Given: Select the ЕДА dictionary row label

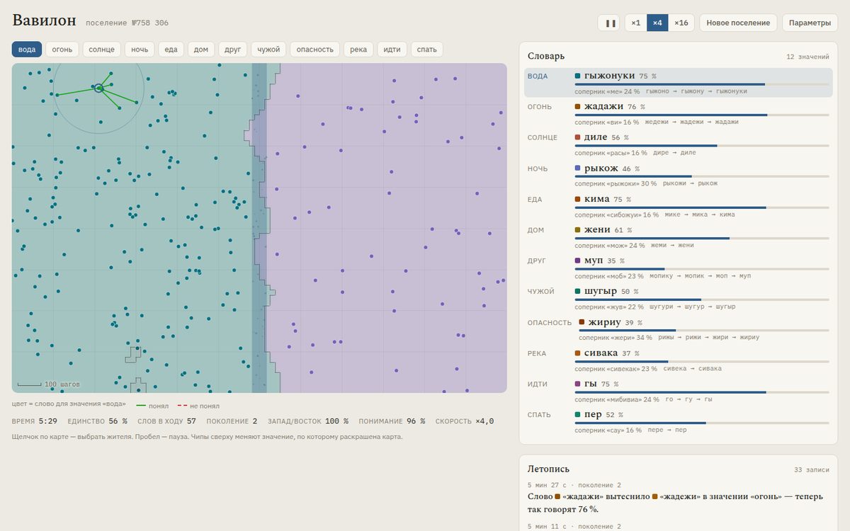Looking at the screenshot, I should click(535, 200).
